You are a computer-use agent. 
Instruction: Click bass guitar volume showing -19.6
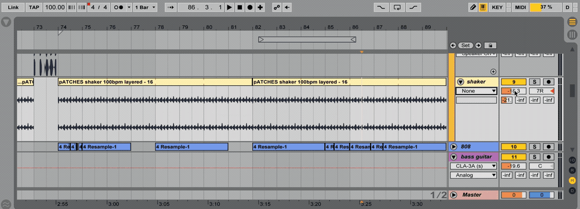513,166
